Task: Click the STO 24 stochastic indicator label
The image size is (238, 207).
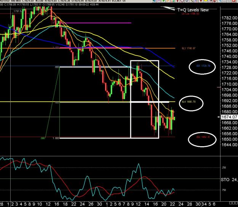Action: [229, 180]
